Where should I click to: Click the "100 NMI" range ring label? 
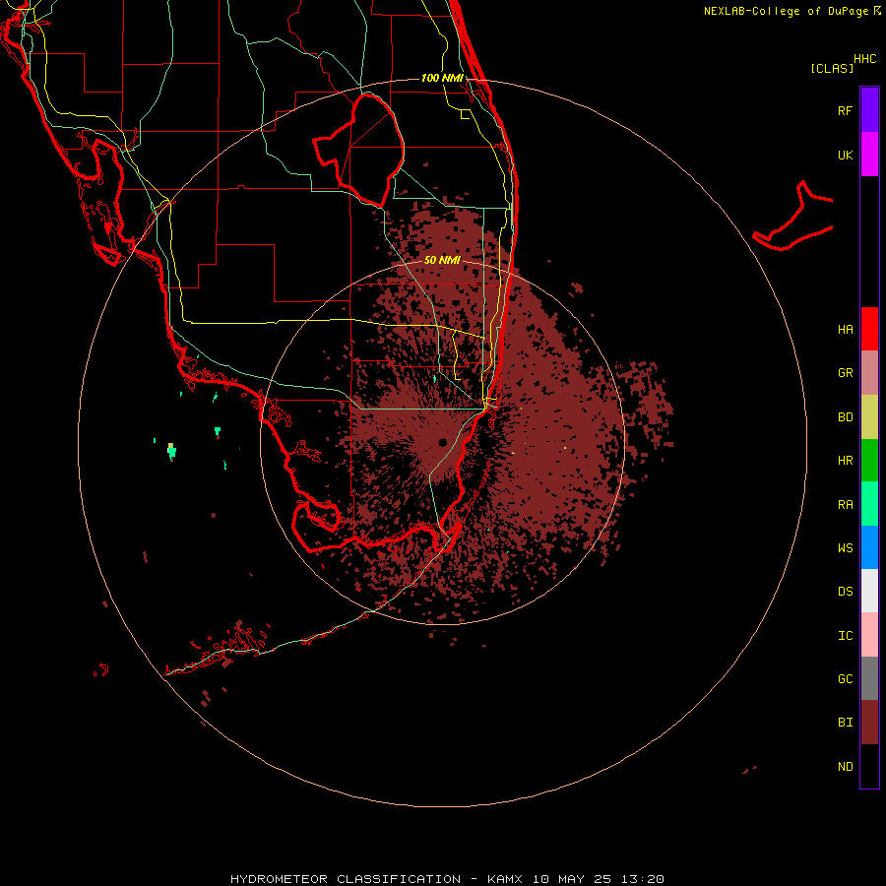tap(442, 78)
